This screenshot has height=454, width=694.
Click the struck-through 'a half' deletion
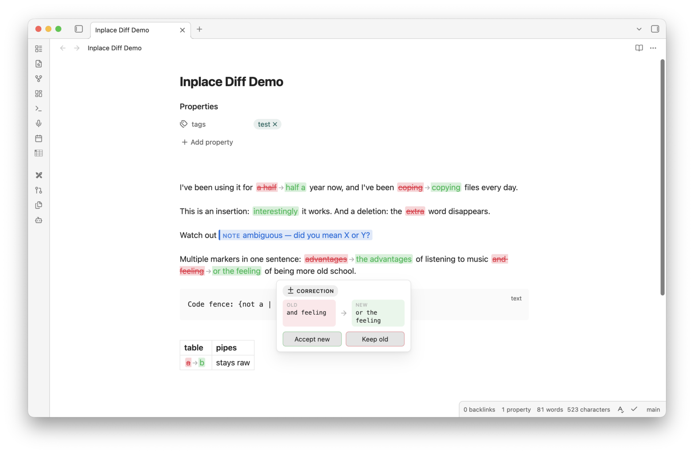coord(266,187)
